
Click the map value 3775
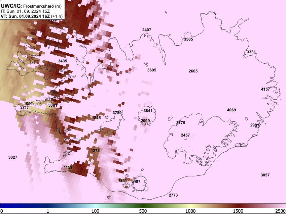pyautogui.click(x=181, y=123)
